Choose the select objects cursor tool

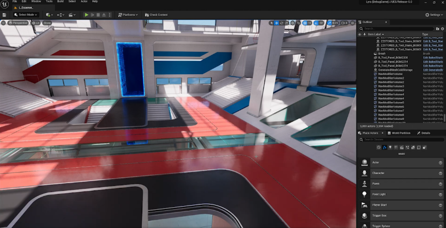(x=271, y=23)
